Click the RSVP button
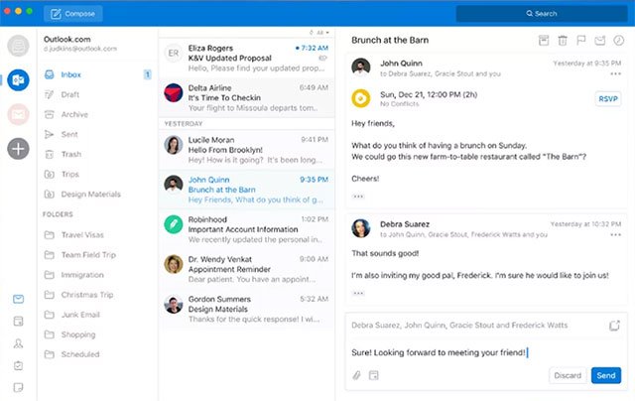The height and width of the screenshot is (401, 635). click(608, 99)
